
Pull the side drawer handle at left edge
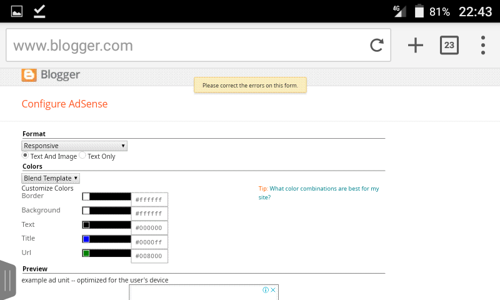pyautogui.click(x=8, y=280)
